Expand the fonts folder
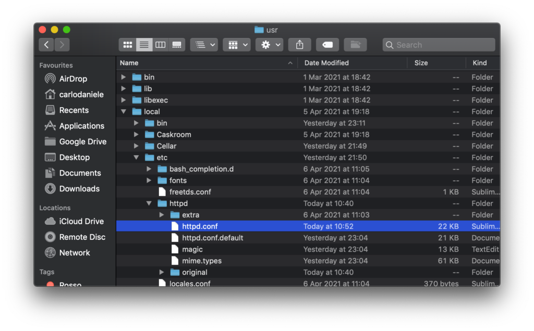Image resolution: width=534 pixels, height=331 pixels. point(149,181)
